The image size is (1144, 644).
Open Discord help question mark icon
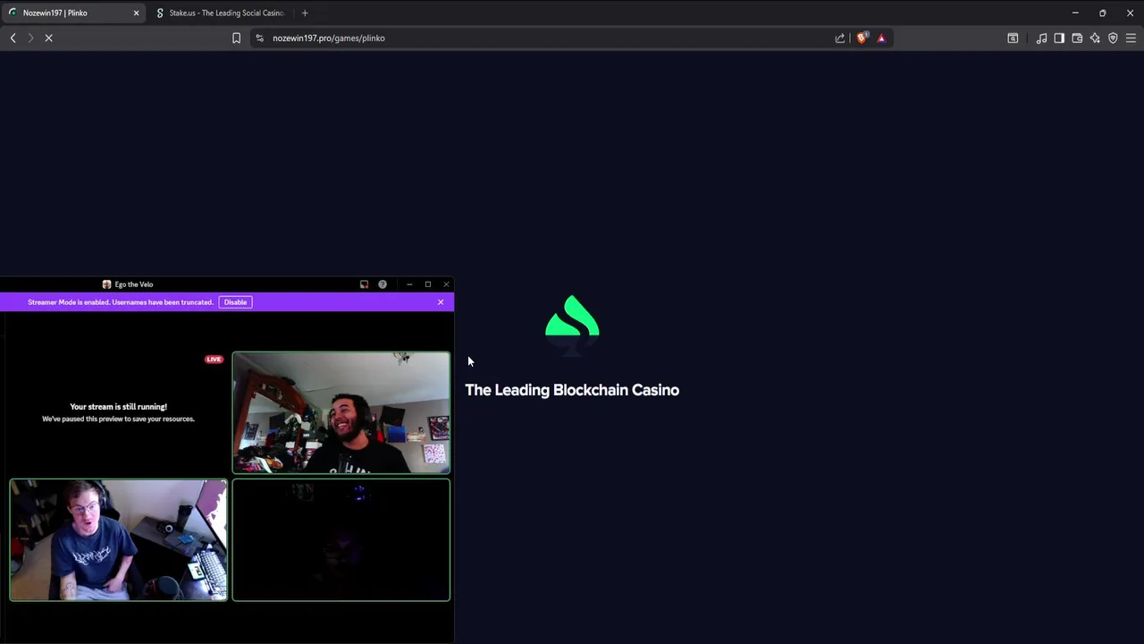click(x=383, y=284)
